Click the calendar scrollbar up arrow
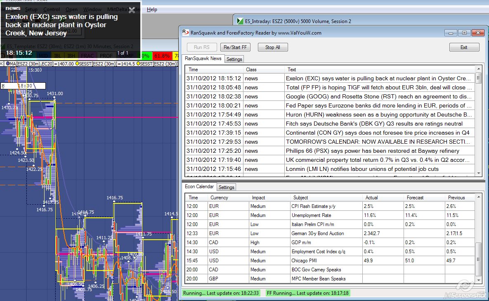 (478, 197)
